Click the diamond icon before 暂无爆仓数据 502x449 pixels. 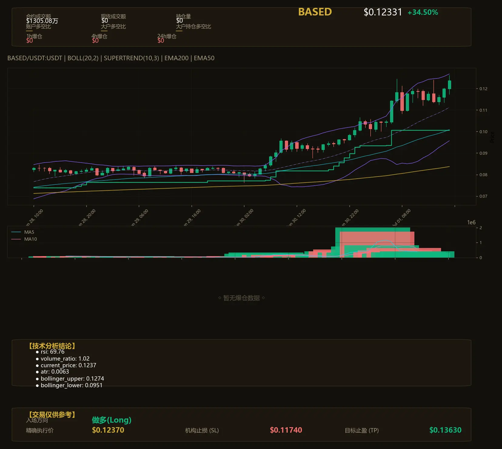coord(219,298)
